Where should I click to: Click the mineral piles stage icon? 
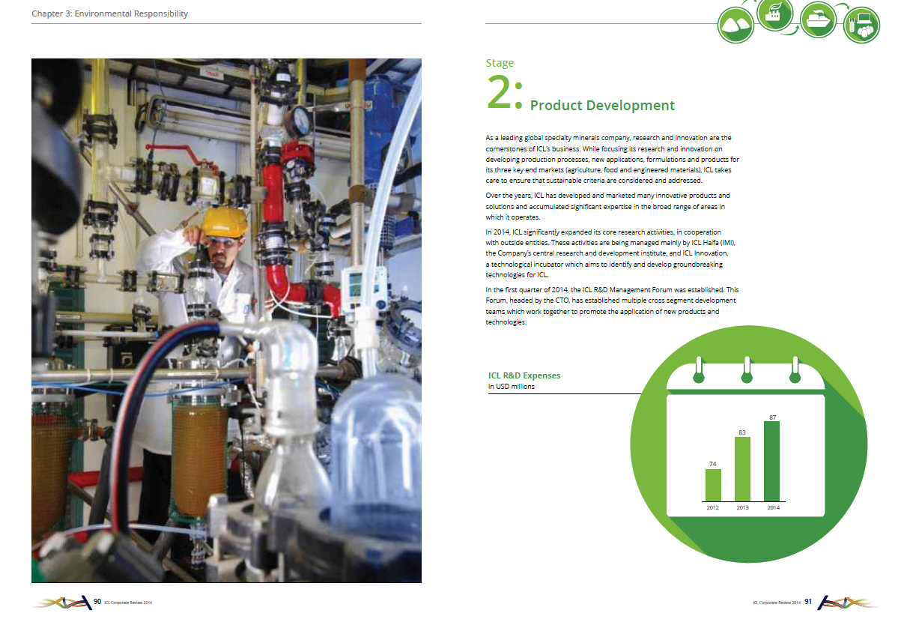(x=735, y=25)
